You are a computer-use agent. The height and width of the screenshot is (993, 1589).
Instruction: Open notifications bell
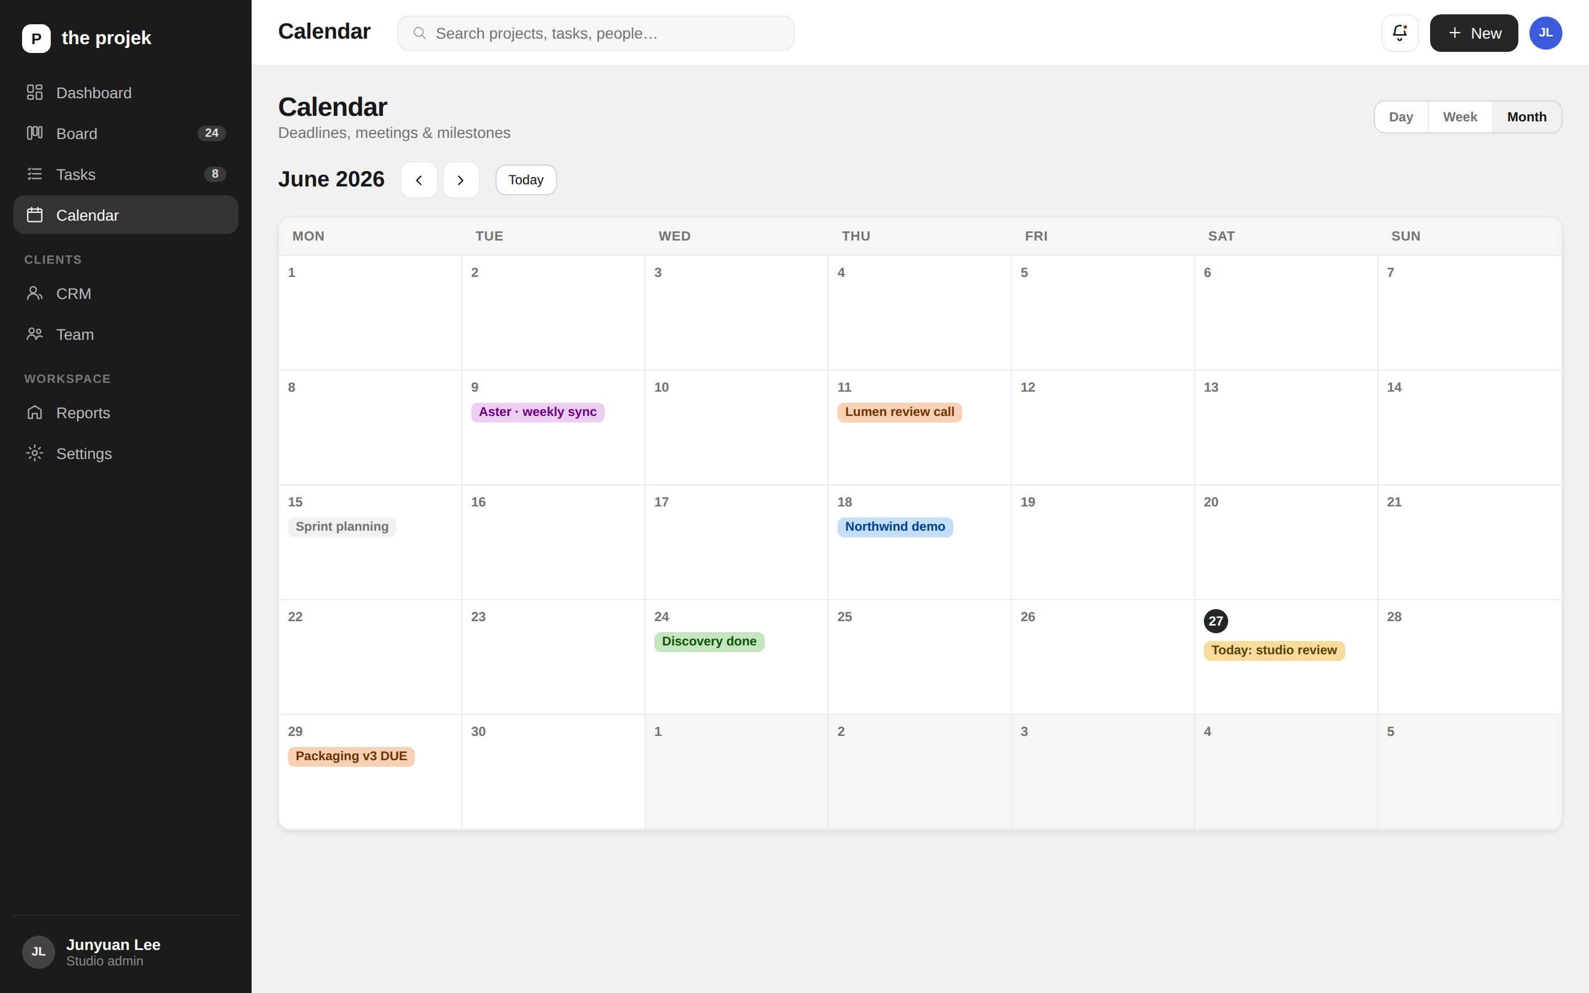coord(1400,33)
